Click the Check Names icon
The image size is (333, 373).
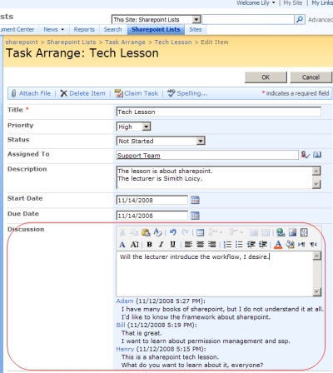306,155
